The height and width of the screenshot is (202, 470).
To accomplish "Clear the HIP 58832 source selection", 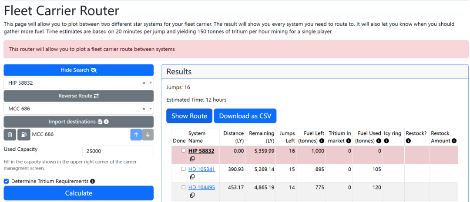I will pyautogui.click(x=144, y=83).
